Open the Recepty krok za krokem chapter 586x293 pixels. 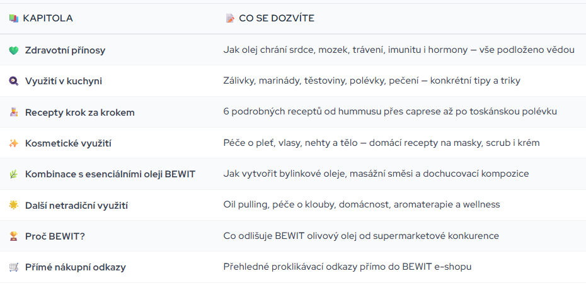(79, 113)
